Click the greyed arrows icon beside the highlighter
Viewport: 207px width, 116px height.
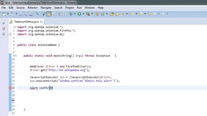pyautogui.click(x=54, y=14)
